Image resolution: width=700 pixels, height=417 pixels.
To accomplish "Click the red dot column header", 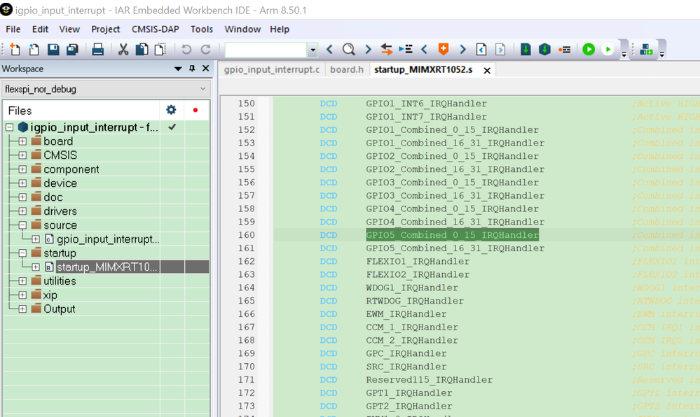I will [x=195, y=110].
